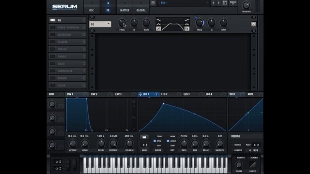310x174 pixels.
Task: Click the LFO RATE knob
Action: pyautogui.click(x=184, y=144)
